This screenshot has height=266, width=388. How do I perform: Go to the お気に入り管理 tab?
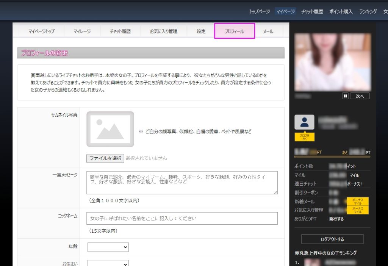coord(163,31)
